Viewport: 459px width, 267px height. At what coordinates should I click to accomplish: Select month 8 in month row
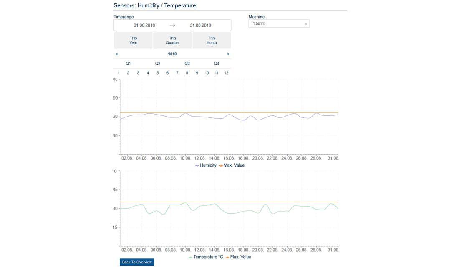187,73
